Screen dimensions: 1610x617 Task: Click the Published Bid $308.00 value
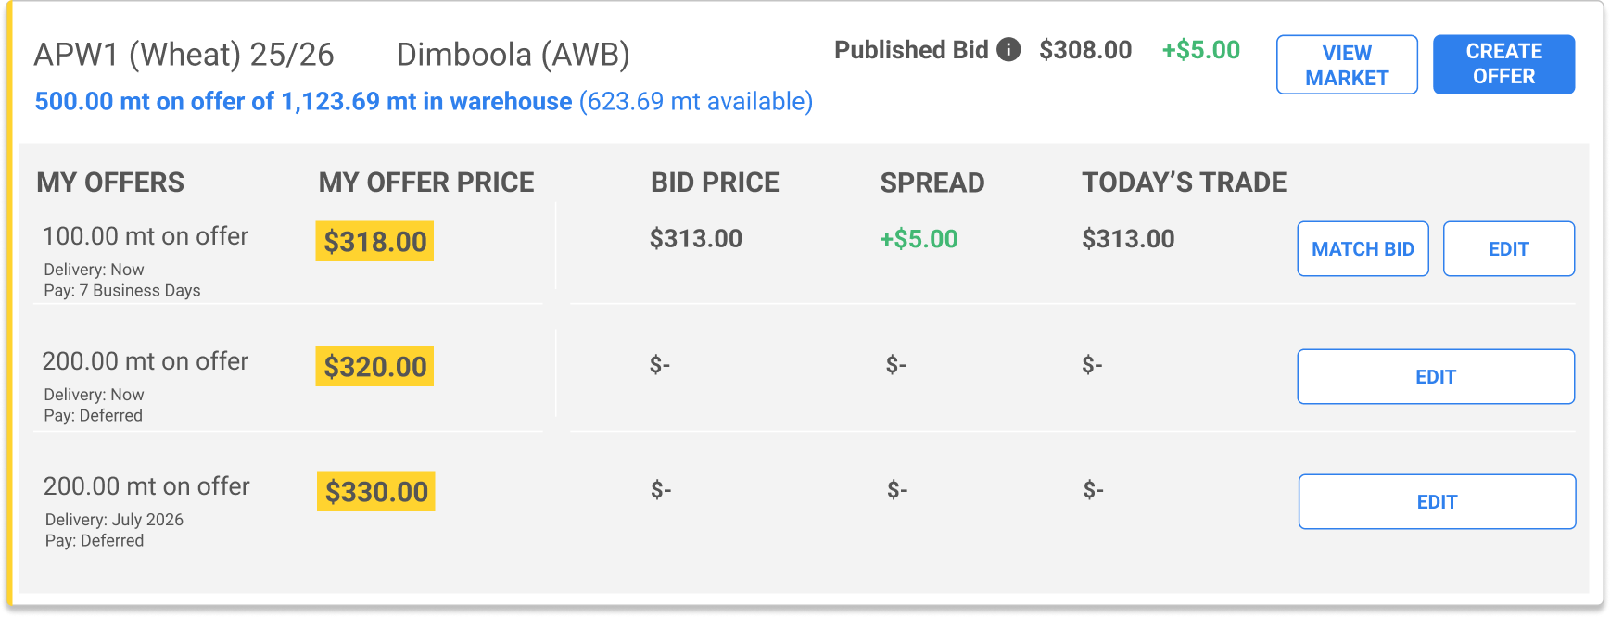click(x=1084, y=50)
